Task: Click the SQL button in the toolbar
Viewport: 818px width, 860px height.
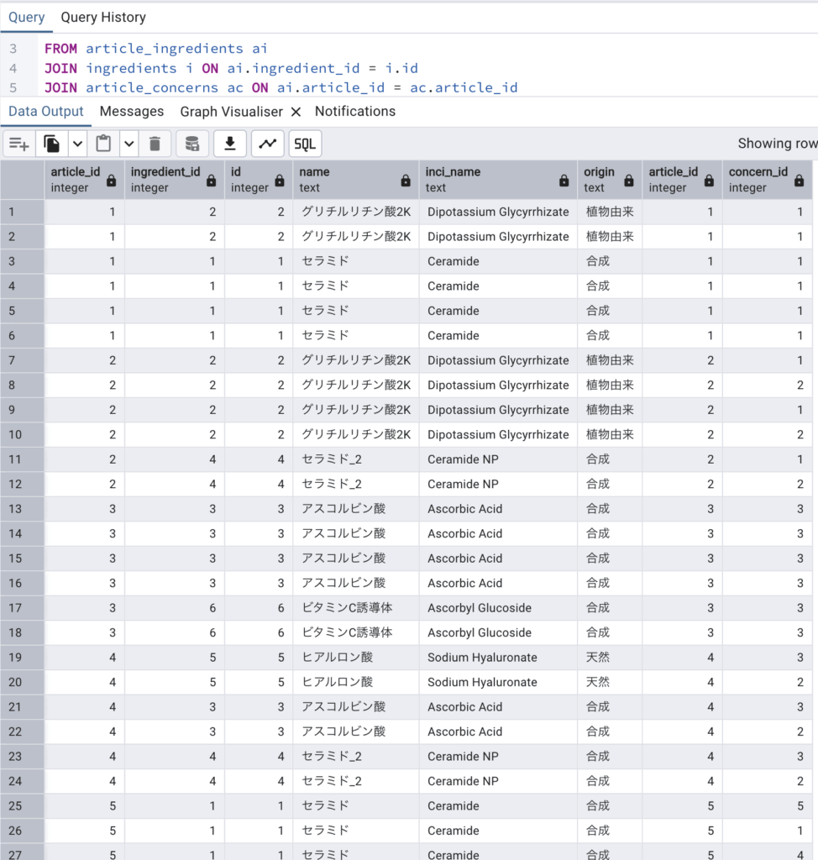Action: click(x=305, y=144)
